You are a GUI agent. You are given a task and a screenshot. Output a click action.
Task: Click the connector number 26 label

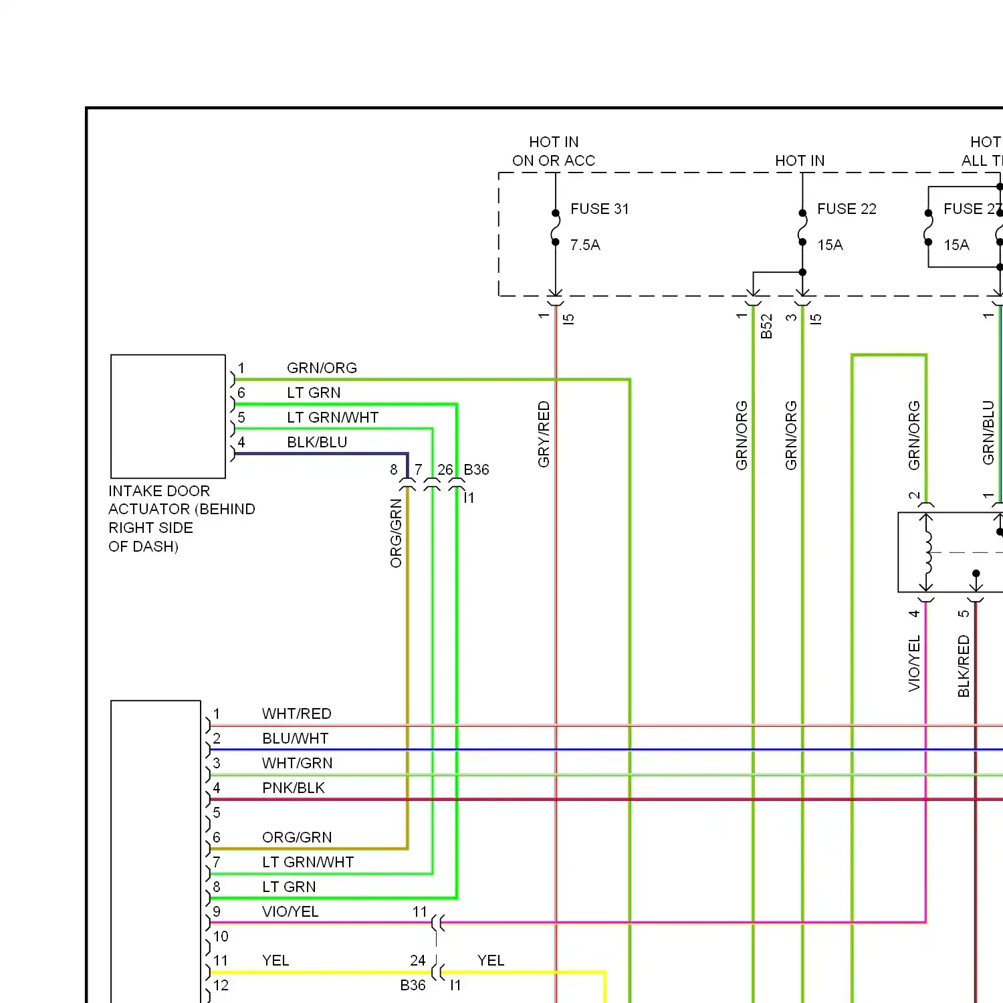(x=445, y=469)
